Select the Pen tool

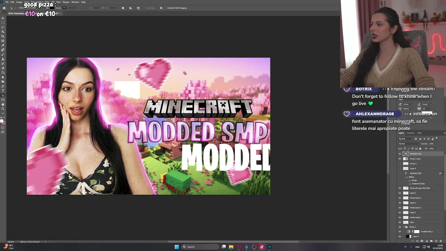tap(3, 86)
